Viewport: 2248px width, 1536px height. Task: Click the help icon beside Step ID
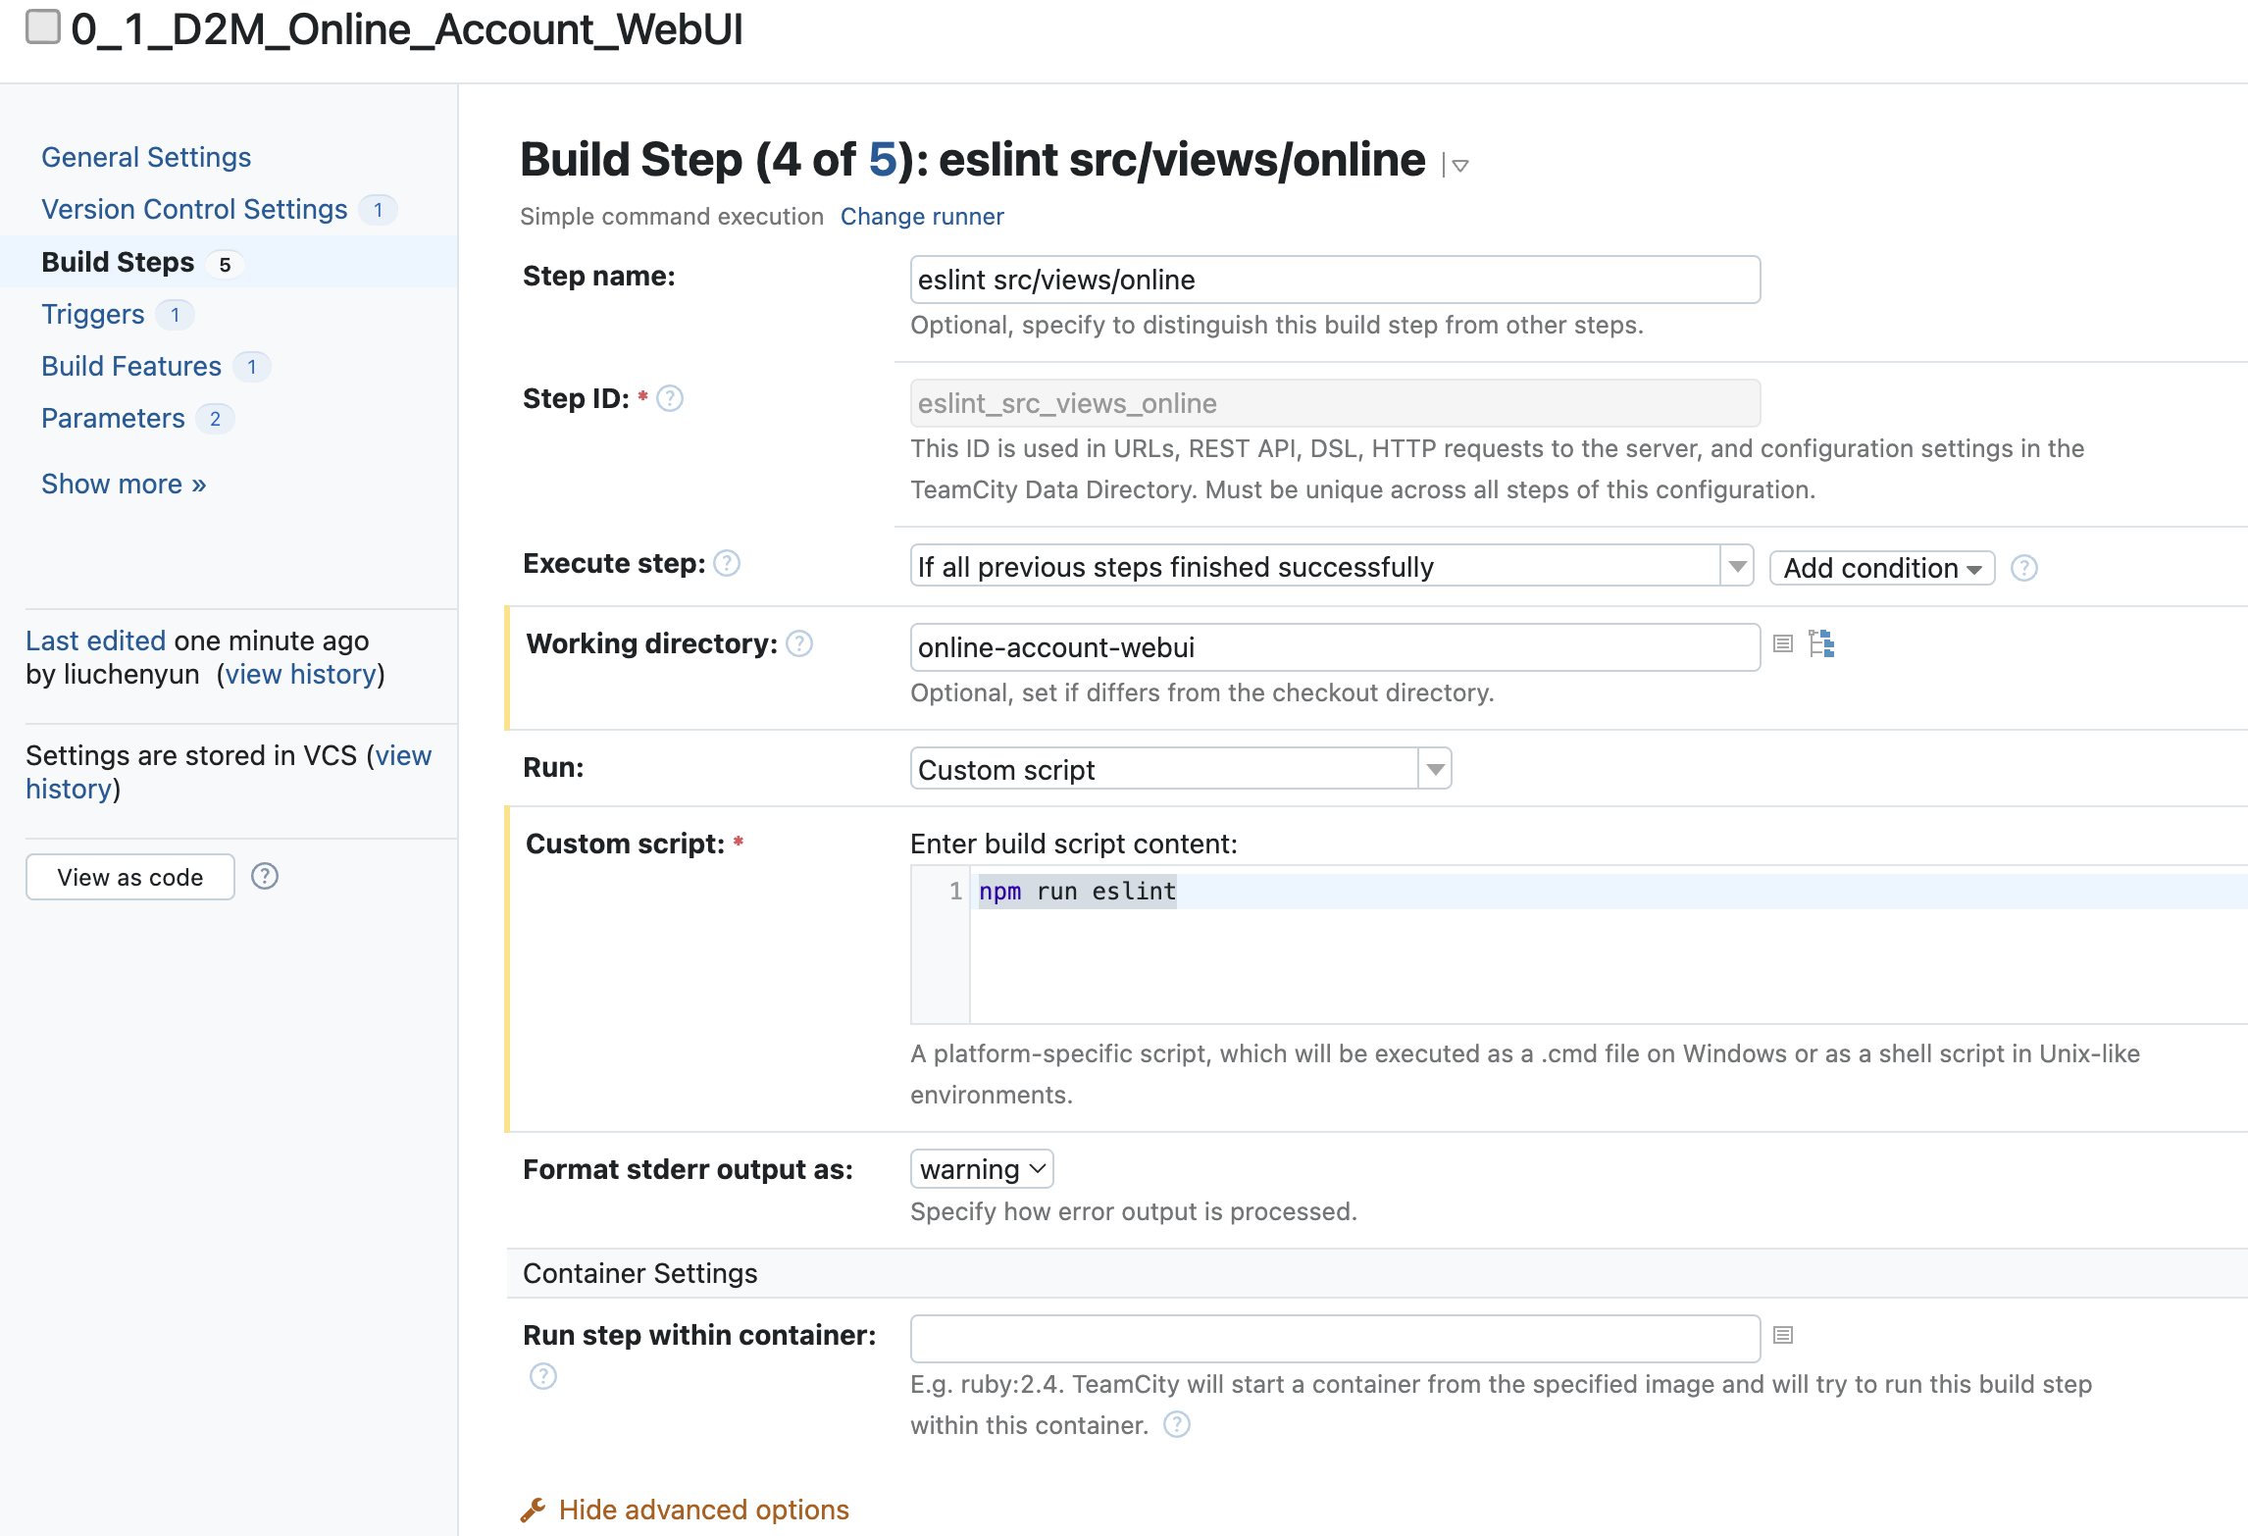(670, 399)
